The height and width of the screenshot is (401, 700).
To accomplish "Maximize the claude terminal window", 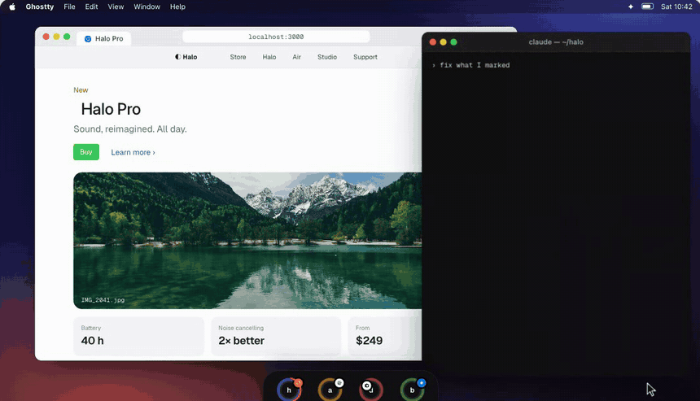I will click(x=453, y=42).
